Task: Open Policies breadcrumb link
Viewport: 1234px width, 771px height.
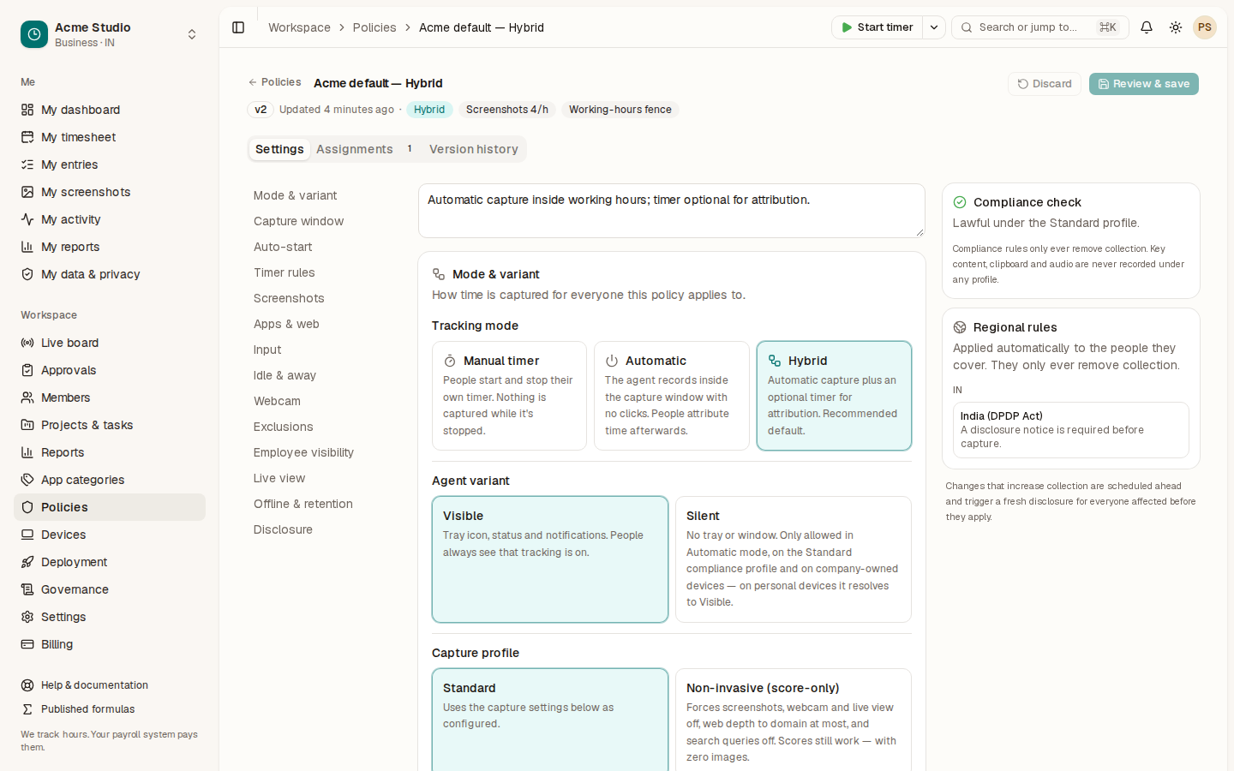Action: tap(374, 27)
